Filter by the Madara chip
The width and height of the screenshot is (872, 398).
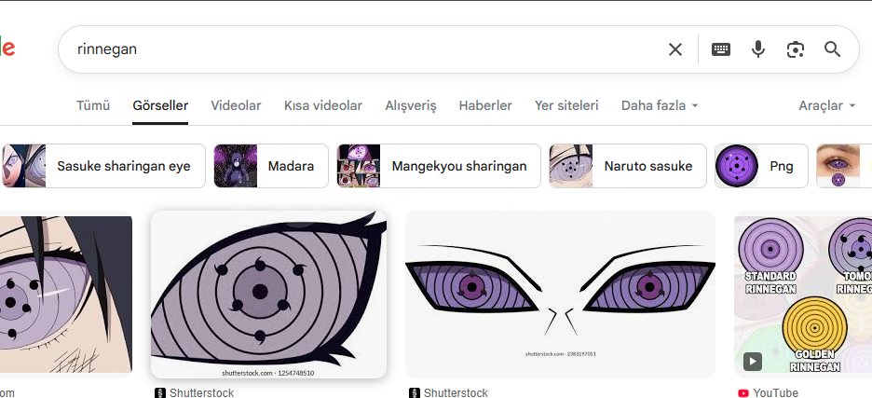271,166
